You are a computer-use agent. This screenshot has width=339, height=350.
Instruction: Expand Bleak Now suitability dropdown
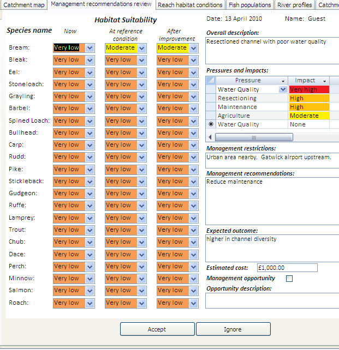pyautogui.click(x=90, y=60)
